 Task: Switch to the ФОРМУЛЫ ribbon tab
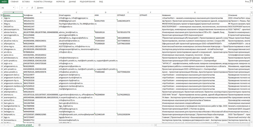[x=60, y=2]
